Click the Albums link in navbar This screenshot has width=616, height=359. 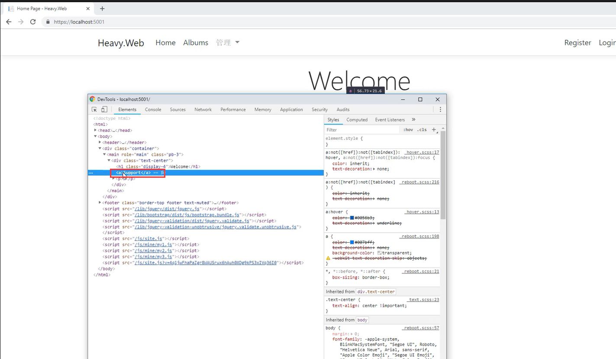196,42
